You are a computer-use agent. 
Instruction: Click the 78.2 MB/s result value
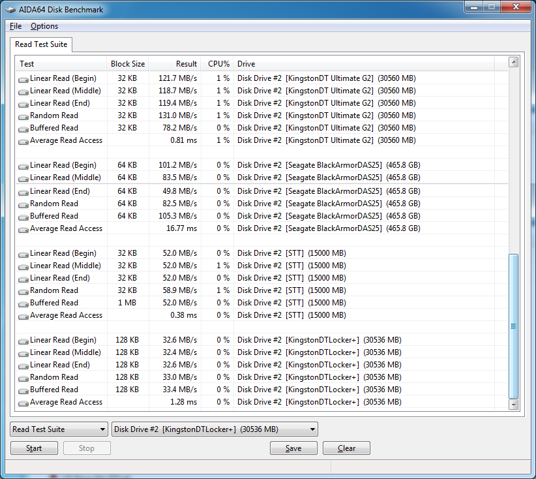pos(180,128)
